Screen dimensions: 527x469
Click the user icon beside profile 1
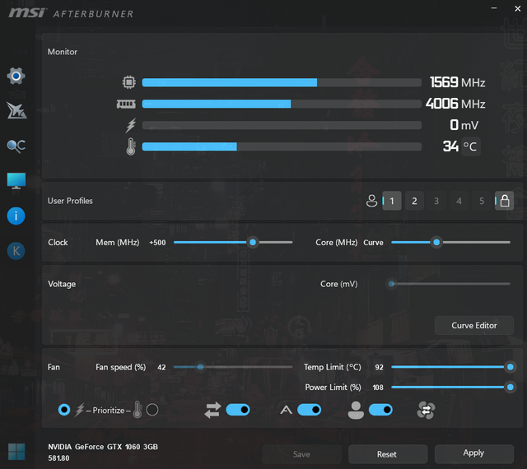click(x=371, y=201)
